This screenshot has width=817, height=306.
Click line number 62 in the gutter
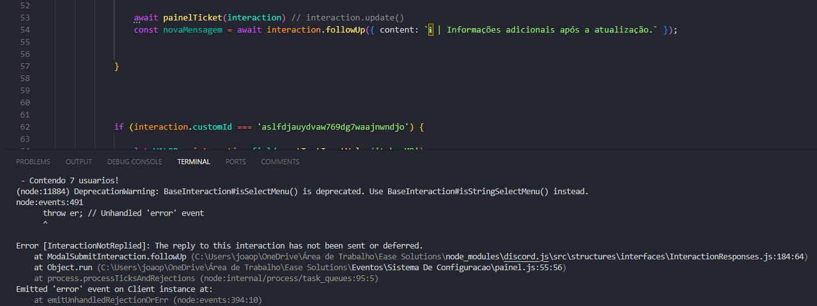click(26, 127)
